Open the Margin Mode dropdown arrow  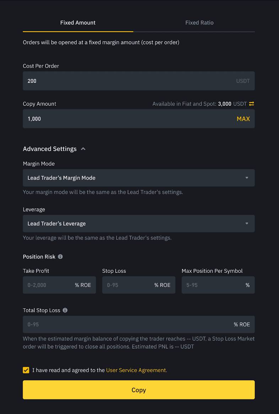(247, 178)
